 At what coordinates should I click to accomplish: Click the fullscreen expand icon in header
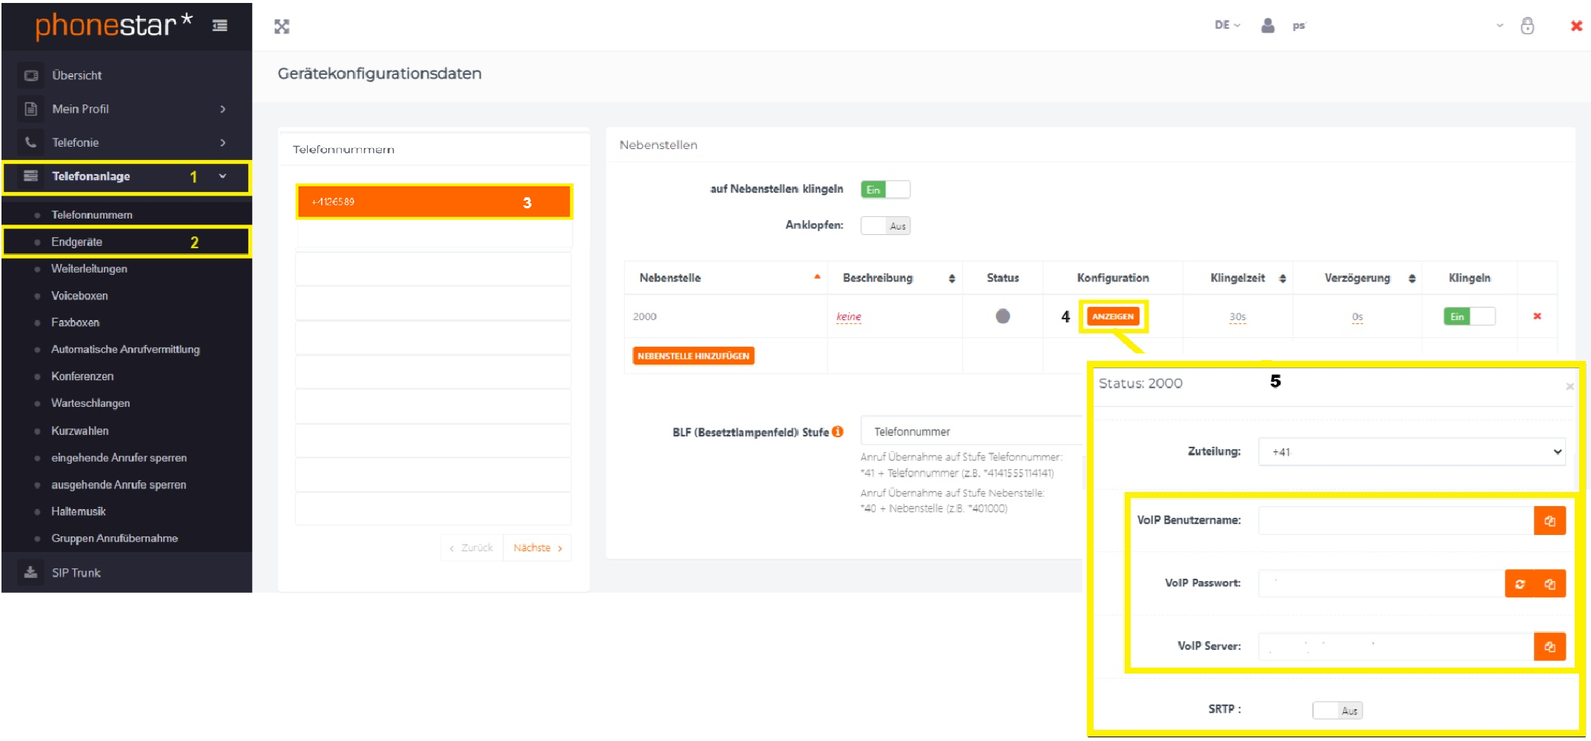click(x=282, y=27)
